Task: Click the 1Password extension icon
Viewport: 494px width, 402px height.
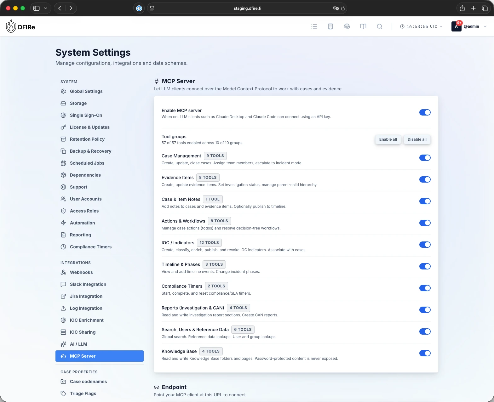Action: tap(139, 8)
